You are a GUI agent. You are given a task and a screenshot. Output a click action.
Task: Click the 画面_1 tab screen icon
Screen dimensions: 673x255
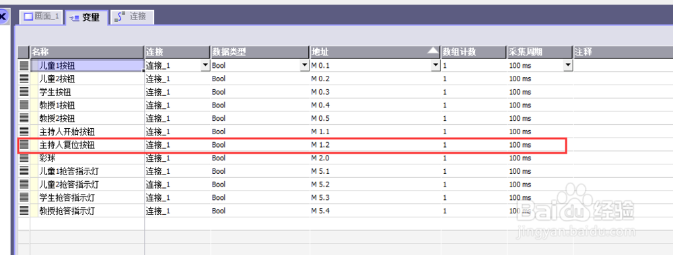[28, 17]
